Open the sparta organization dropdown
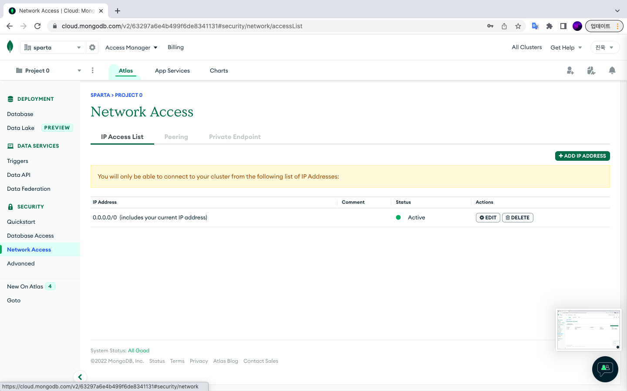Viewport: 627px width, 391px height. click(x=53, y=47)
